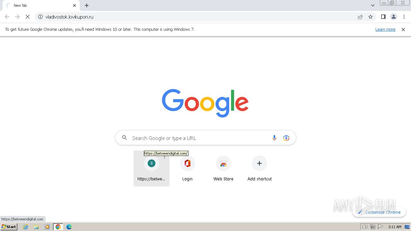Screen dimensions: 411x231
Task: Open the Login shortcut
Action: (188, 168)
